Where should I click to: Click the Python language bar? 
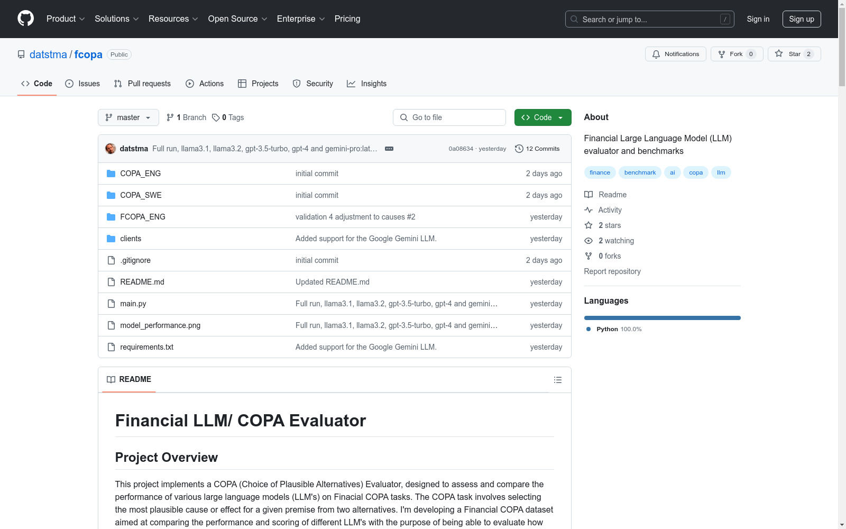point(663,318)
